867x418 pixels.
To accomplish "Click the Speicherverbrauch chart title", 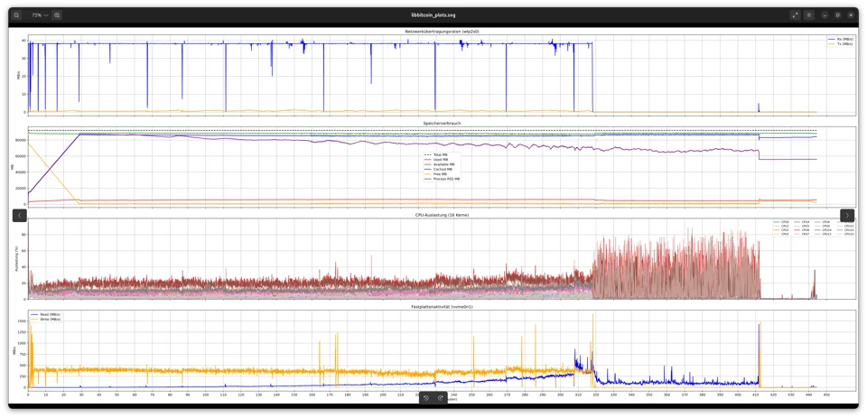I will click(442, 123).
